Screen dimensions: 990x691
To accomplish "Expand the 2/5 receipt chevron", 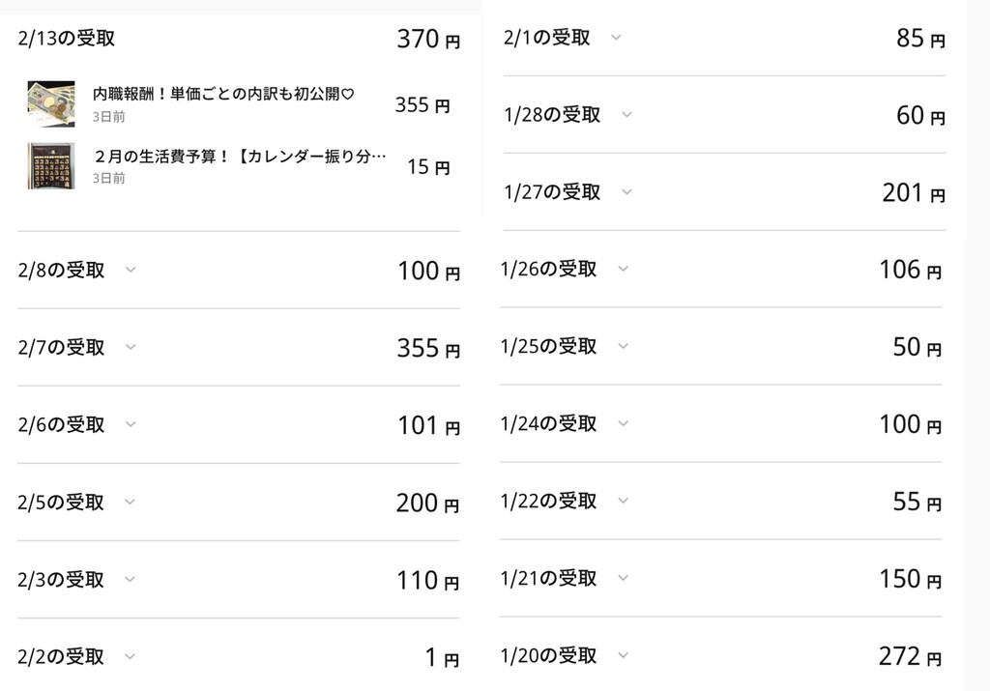I will (131, 502).
